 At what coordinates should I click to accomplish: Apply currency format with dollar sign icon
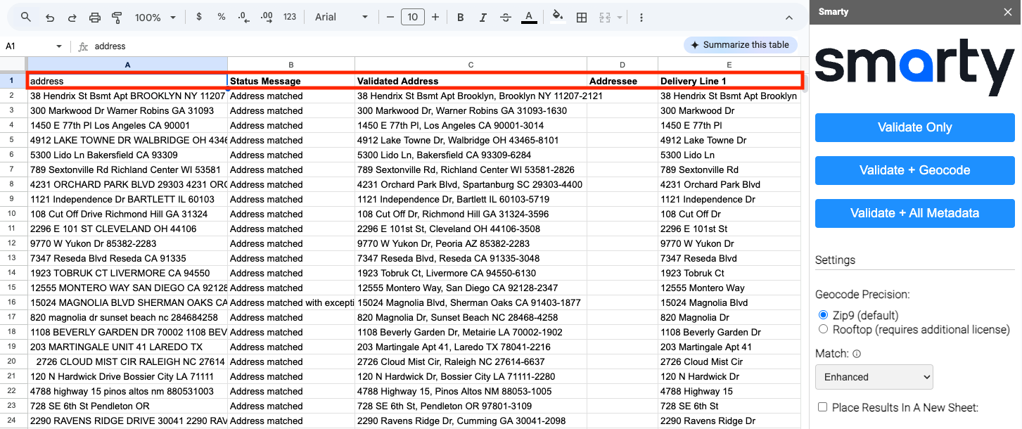coord(199,17)
